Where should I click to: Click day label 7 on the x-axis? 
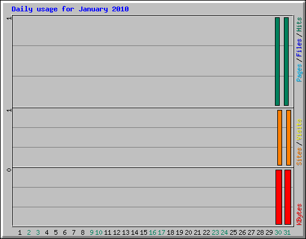[x=74, y=232]
